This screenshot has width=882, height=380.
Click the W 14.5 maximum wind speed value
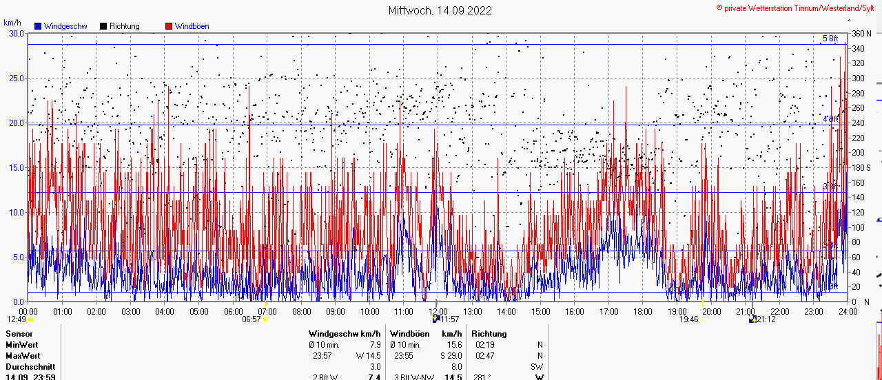[x=369, y=355]
